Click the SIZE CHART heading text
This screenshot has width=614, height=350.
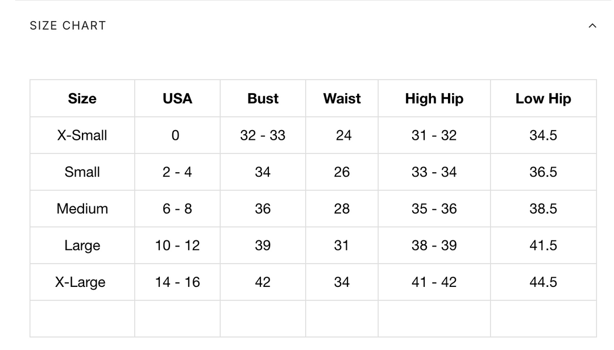pyautogui.click(x=68, y=26)
